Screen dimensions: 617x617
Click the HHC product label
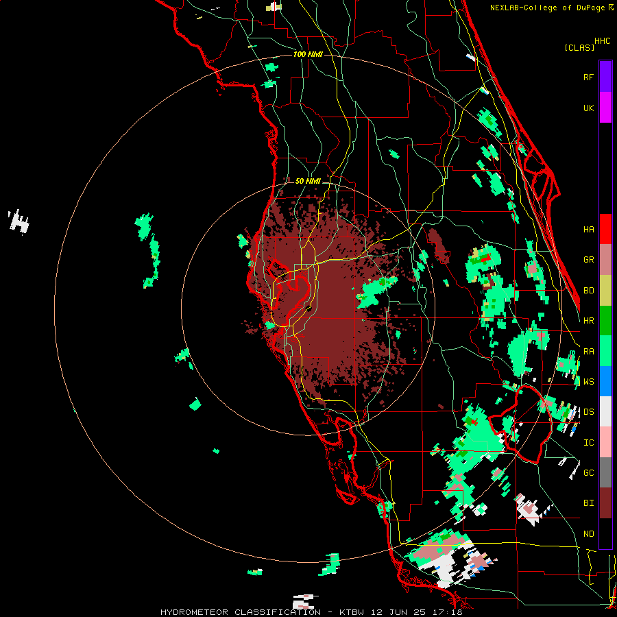(x=603, y=41)
